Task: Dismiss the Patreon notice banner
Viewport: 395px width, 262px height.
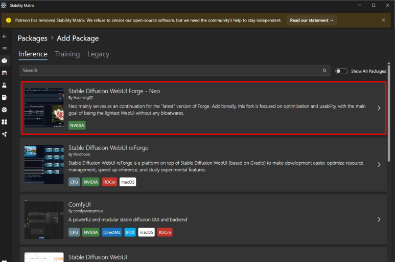Action: (x=383, y=20)
